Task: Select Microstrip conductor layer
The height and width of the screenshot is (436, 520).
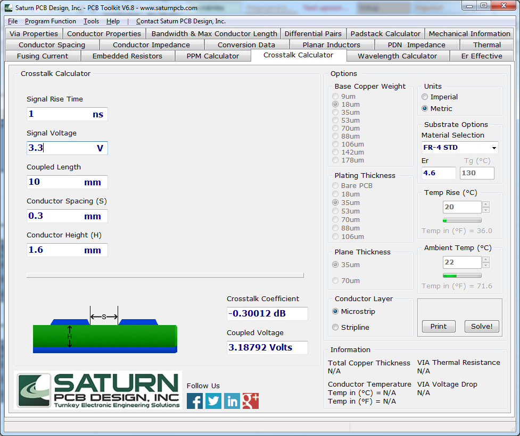Action: click(334, 312)
